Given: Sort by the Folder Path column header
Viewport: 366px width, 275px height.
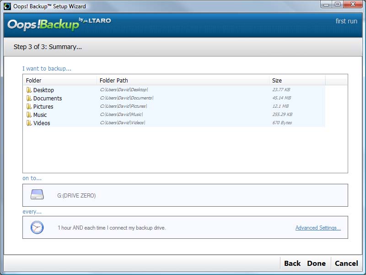Looking at the screenshot, I should tap(183, 81).
